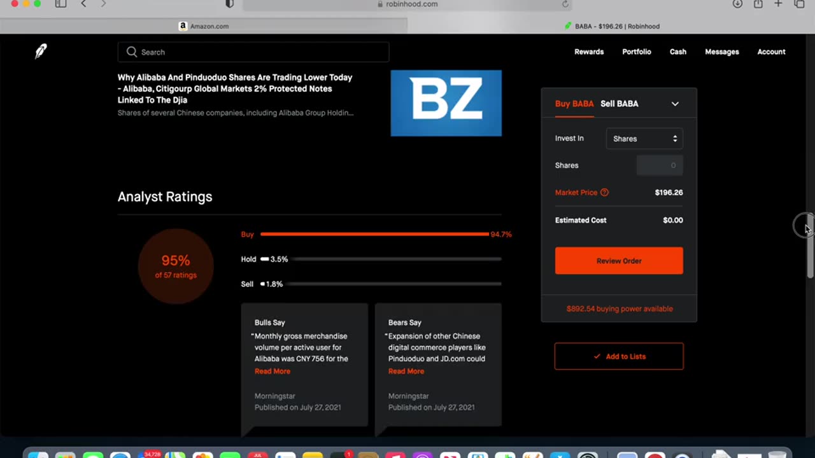Image resolution: width=815 pixels, height=458 pixels.
Task: Click the BZ Benzinga news thumbnail
Action: pyautogui.click(x=446, y=103)
